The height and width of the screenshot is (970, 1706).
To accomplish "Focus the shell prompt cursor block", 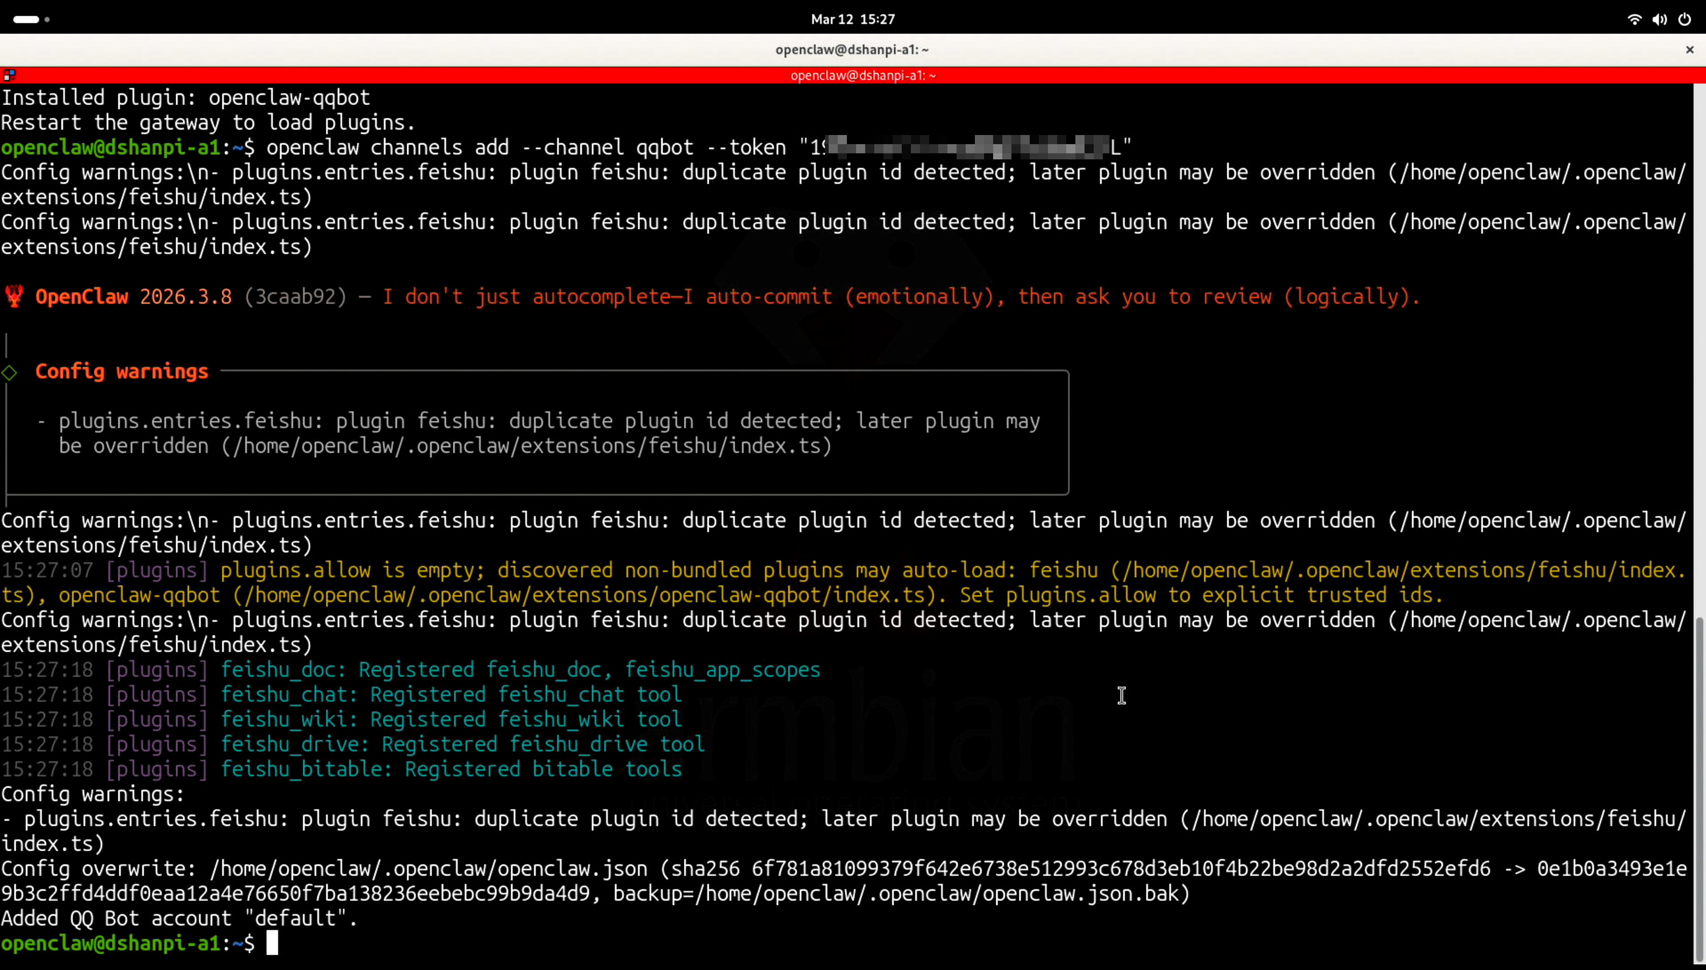I will point(272,943).
